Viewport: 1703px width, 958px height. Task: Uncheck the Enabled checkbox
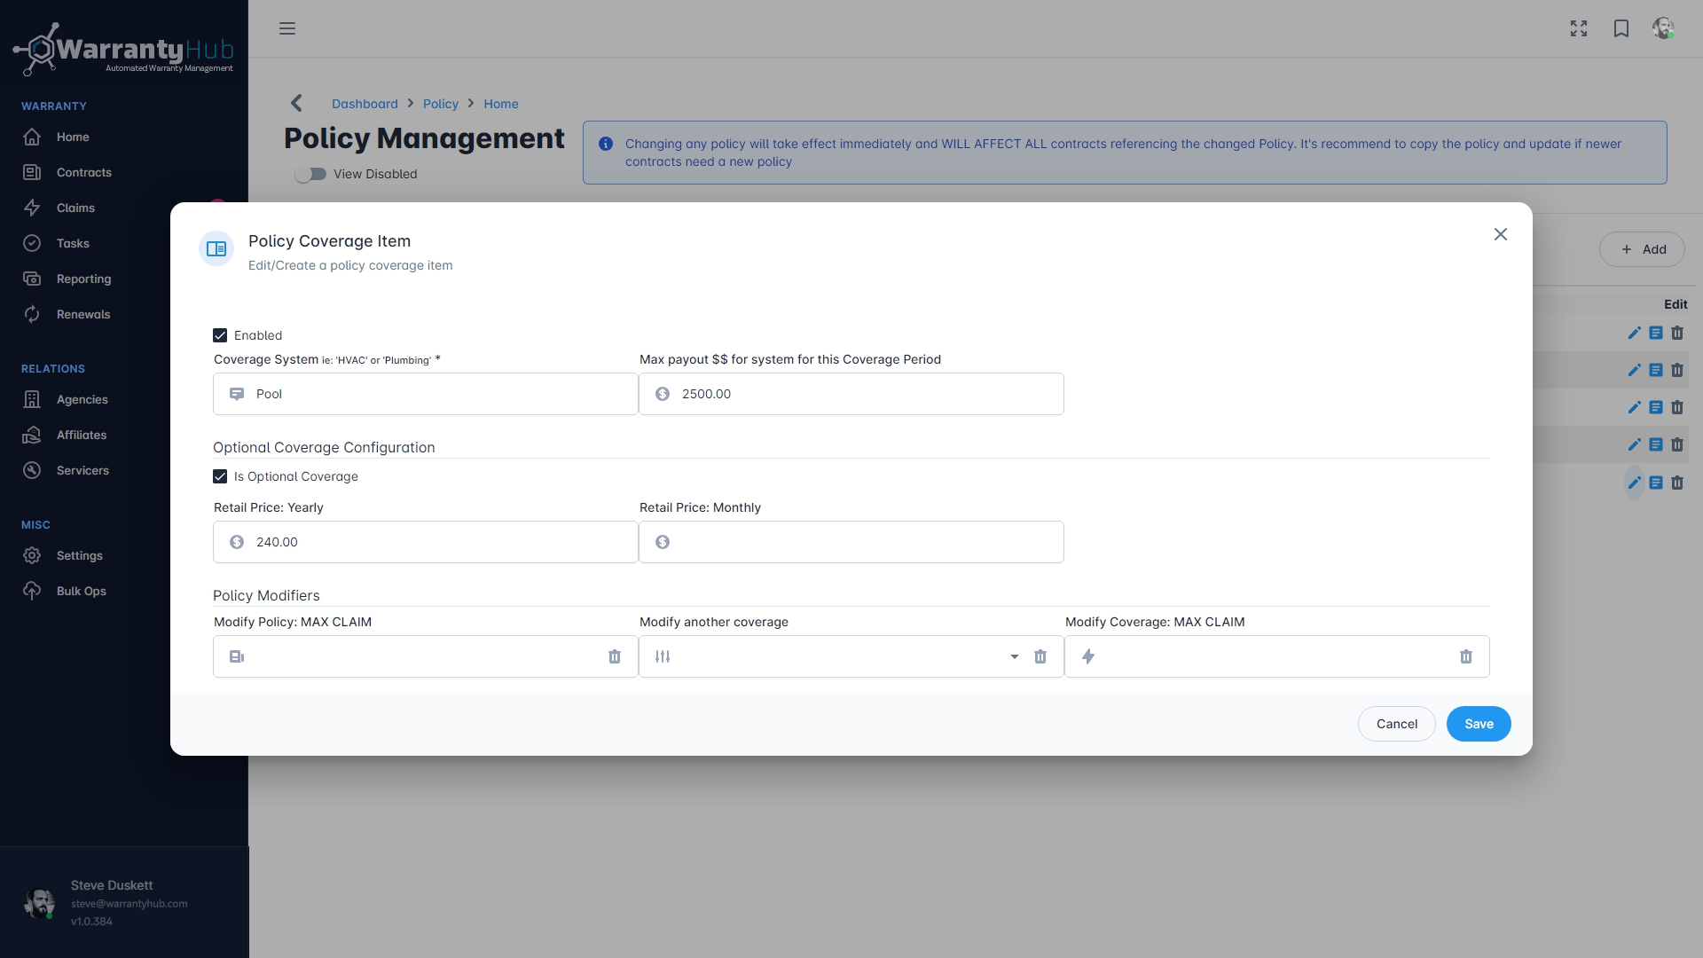(219, 334)
